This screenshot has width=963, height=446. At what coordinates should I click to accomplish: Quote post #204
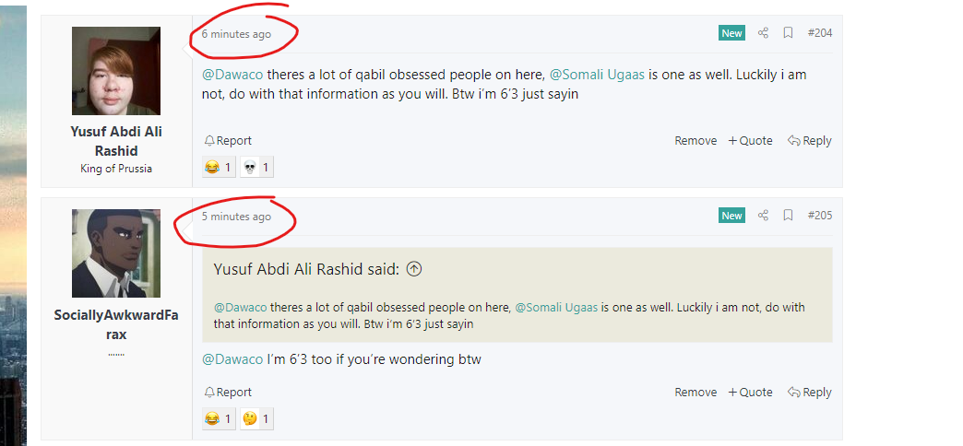751,140
